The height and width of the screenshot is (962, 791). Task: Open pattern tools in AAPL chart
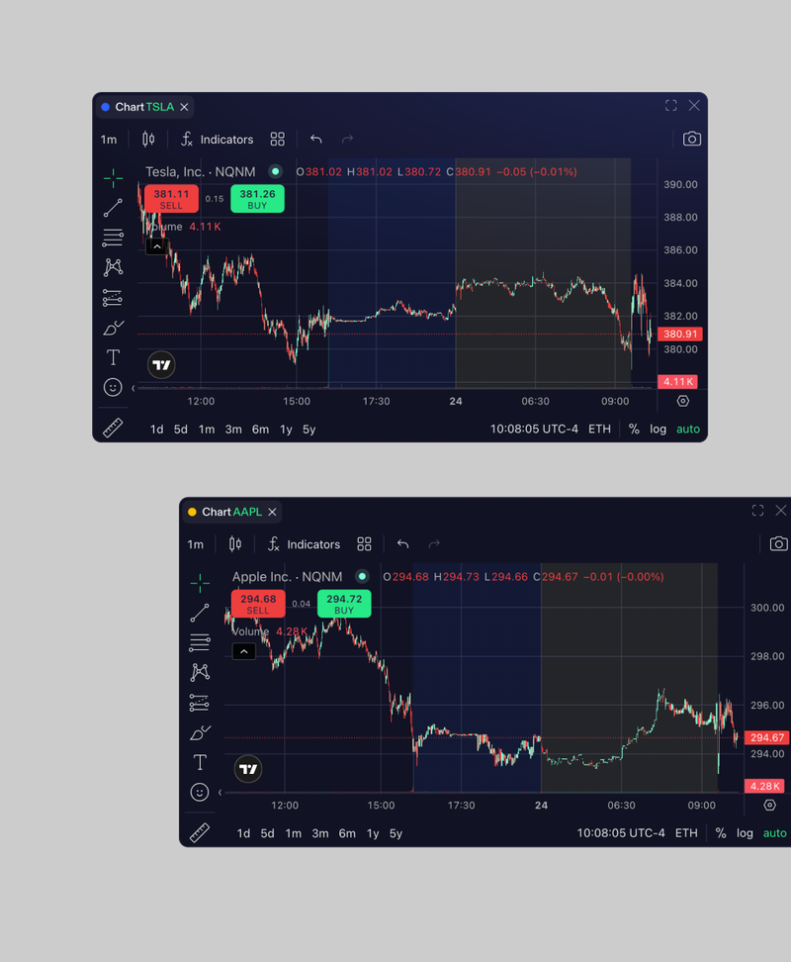pos(200,672)
